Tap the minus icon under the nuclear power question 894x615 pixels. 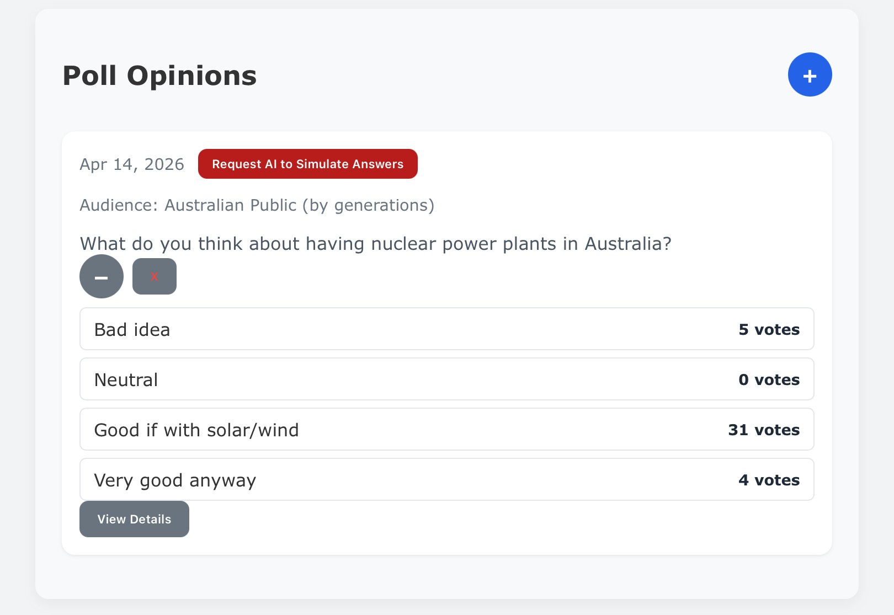102,276
